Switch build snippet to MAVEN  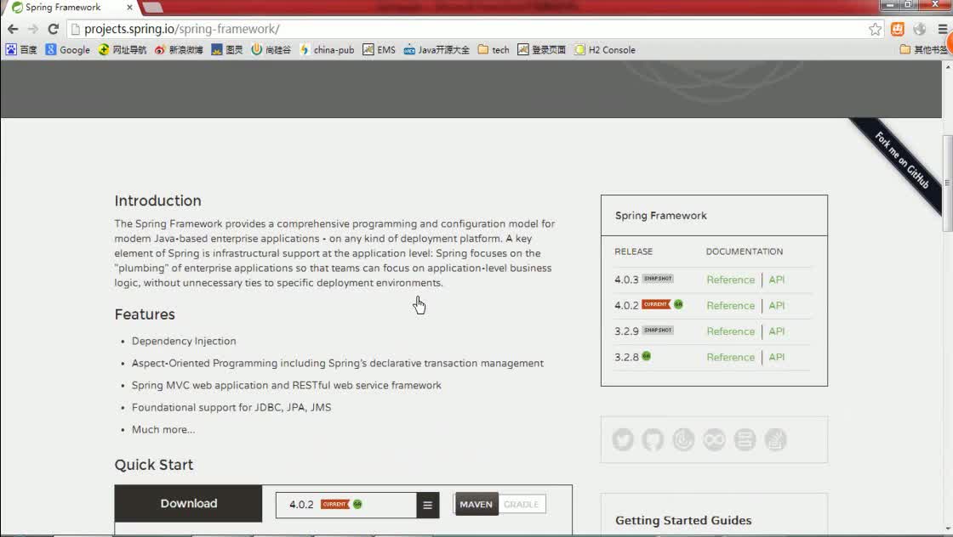click(476, 504)
